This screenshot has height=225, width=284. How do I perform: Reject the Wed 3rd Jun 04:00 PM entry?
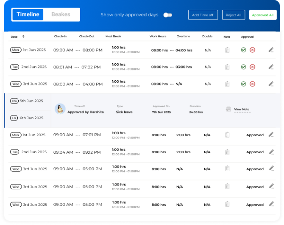(x=252, y=84)
